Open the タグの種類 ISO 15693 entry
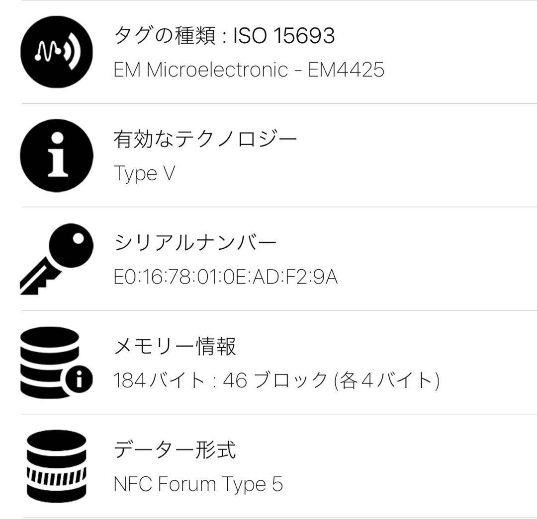The height and width of the screenshot is (519, 537). (x=224, y=35)
